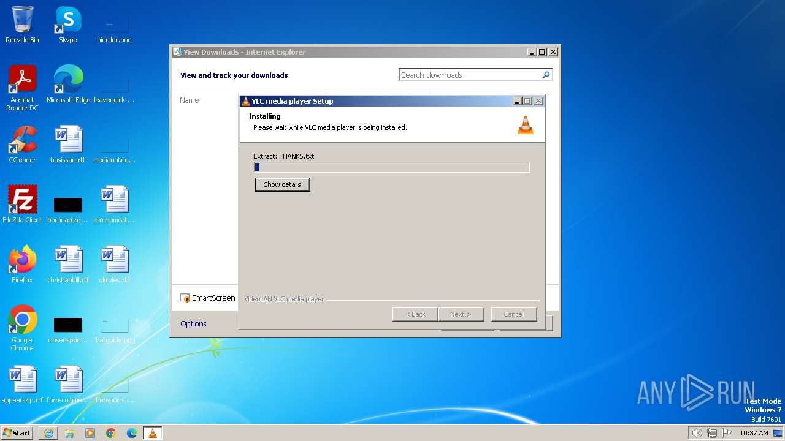
Task: Select christianbill.rtf document icon
Action: 68,264
